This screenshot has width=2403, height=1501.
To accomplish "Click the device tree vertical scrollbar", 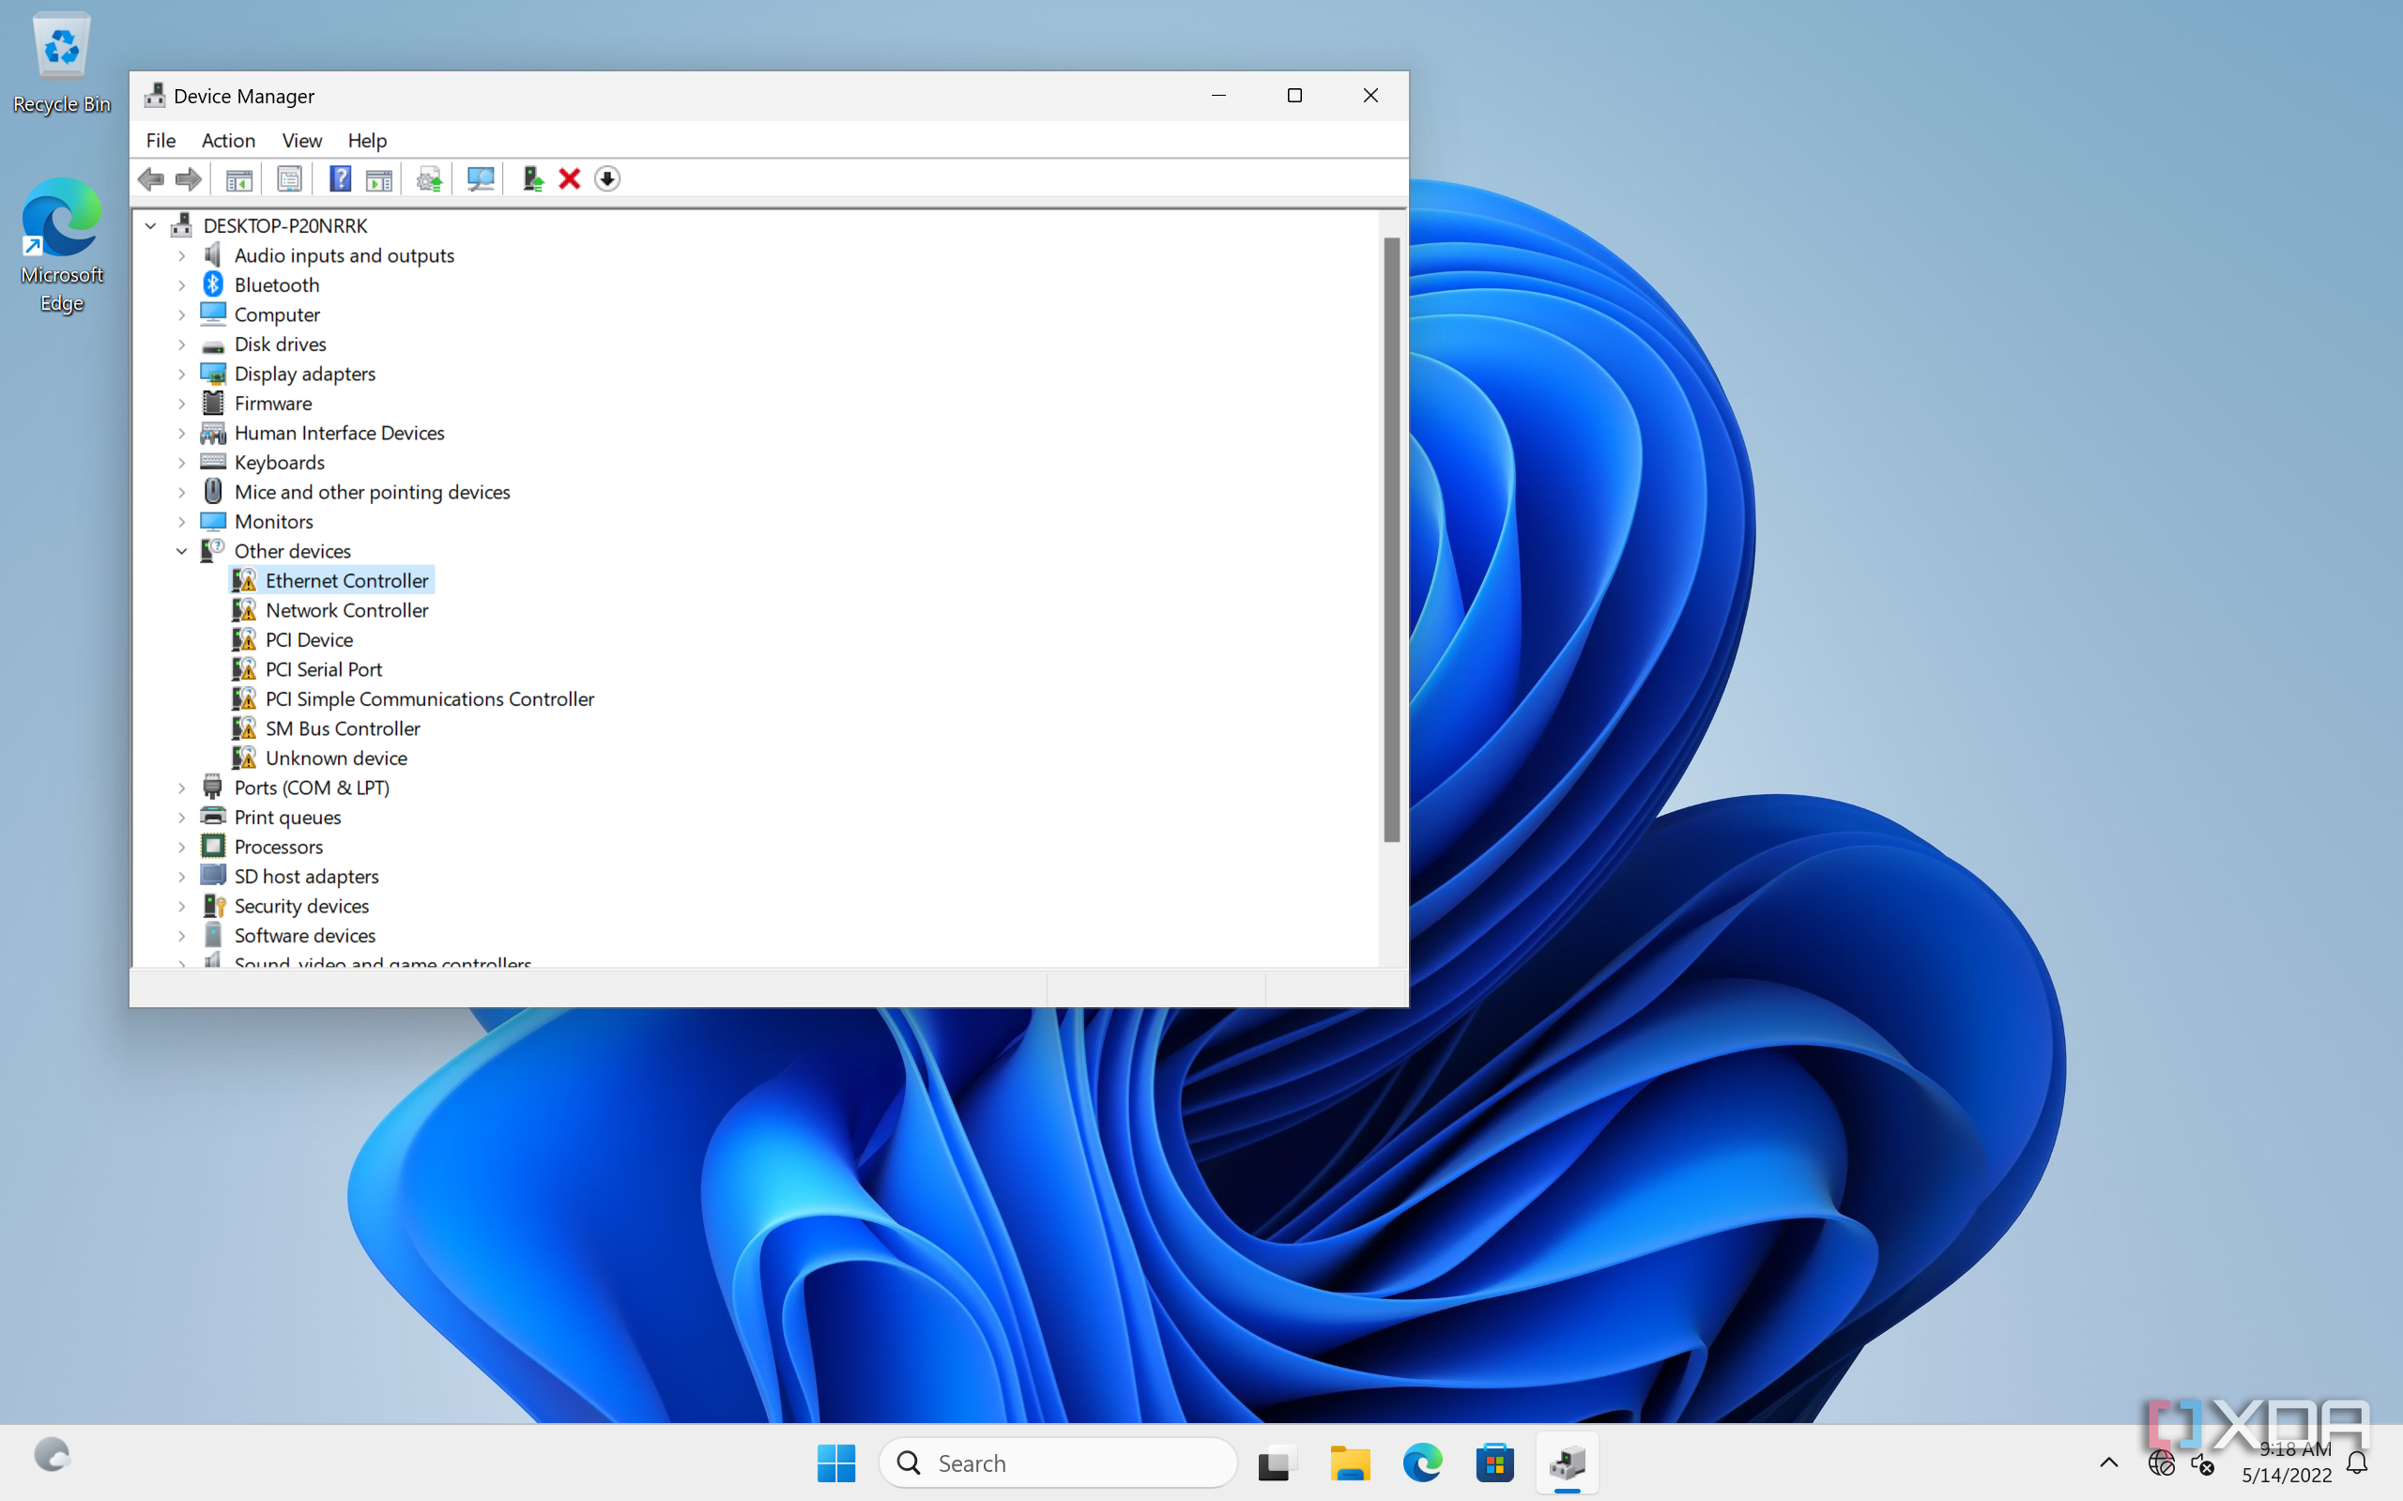I will [1391, 540].
